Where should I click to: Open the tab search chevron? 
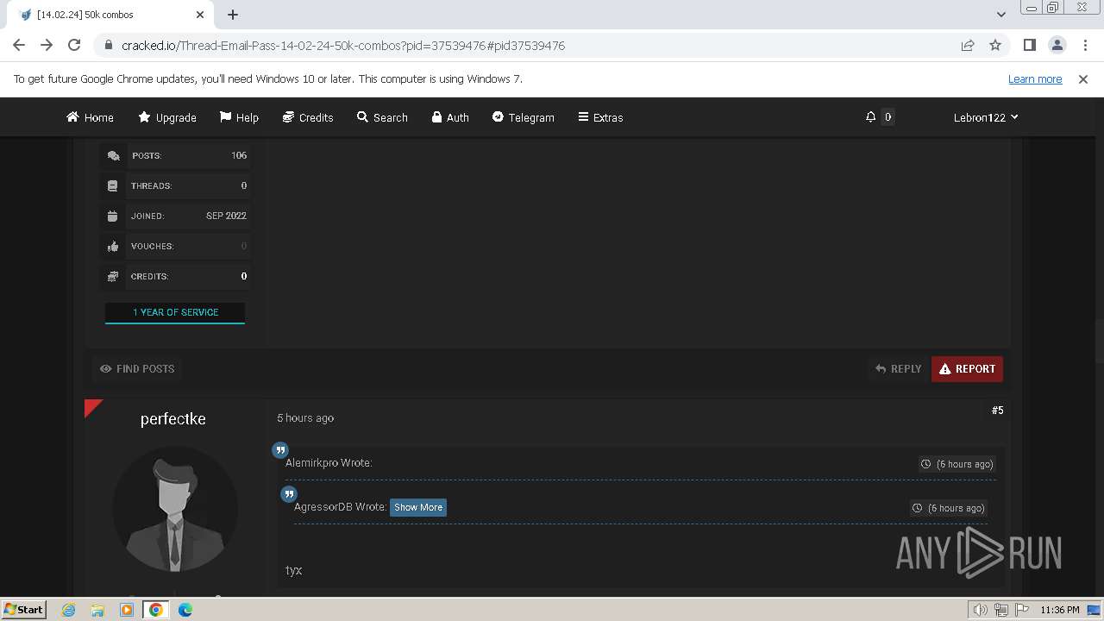(x=1001, y=15)
